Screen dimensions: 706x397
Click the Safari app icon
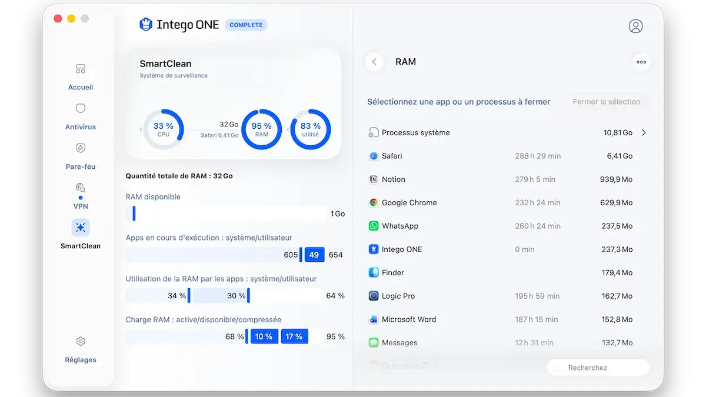373,156
